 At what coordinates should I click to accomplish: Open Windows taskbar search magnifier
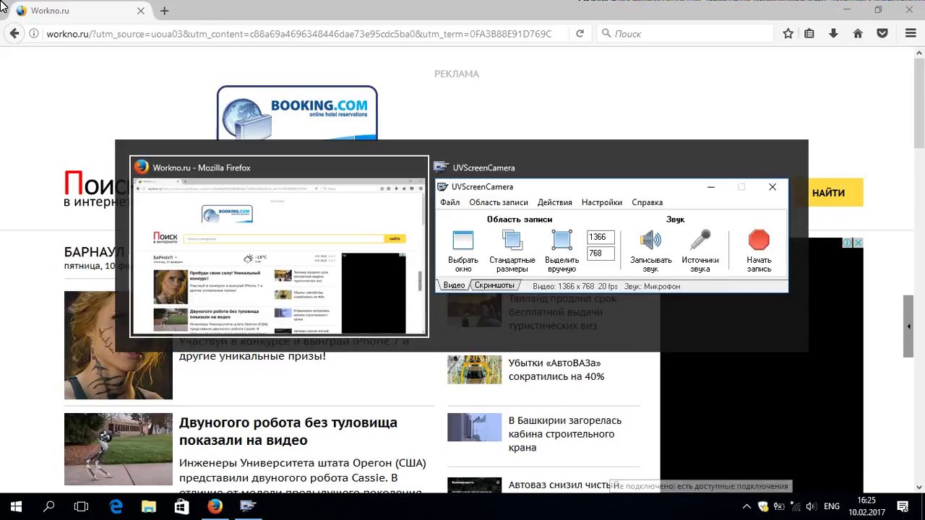coord(49,506)
